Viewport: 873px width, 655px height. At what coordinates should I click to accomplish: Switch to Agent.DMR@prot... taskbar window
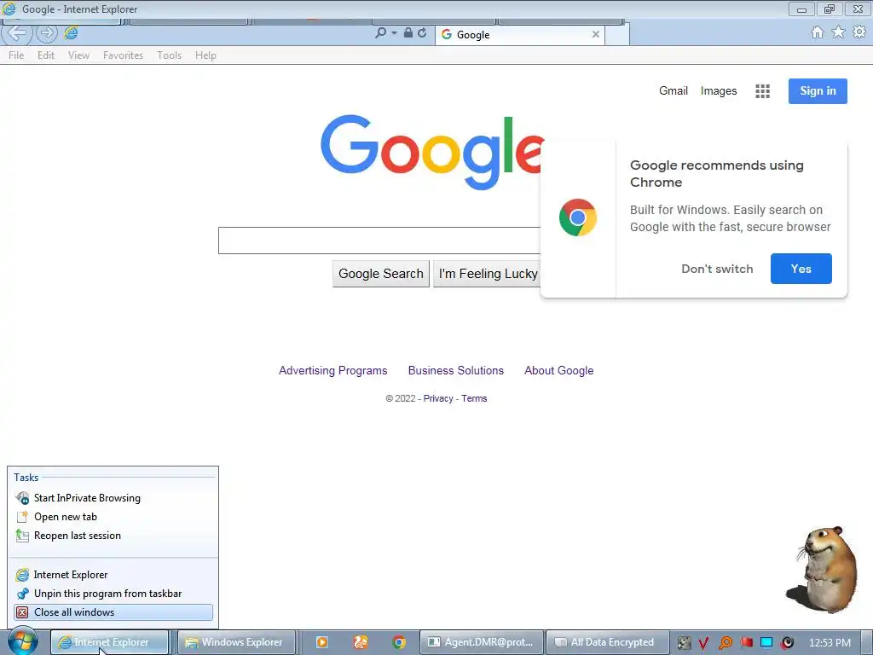(x=481, y=642)
